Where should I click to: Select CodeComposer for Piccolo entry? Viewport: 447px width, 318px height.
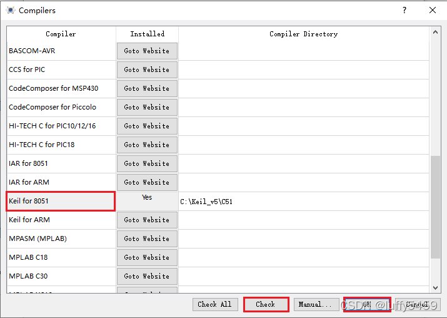(x=61, y=108)
